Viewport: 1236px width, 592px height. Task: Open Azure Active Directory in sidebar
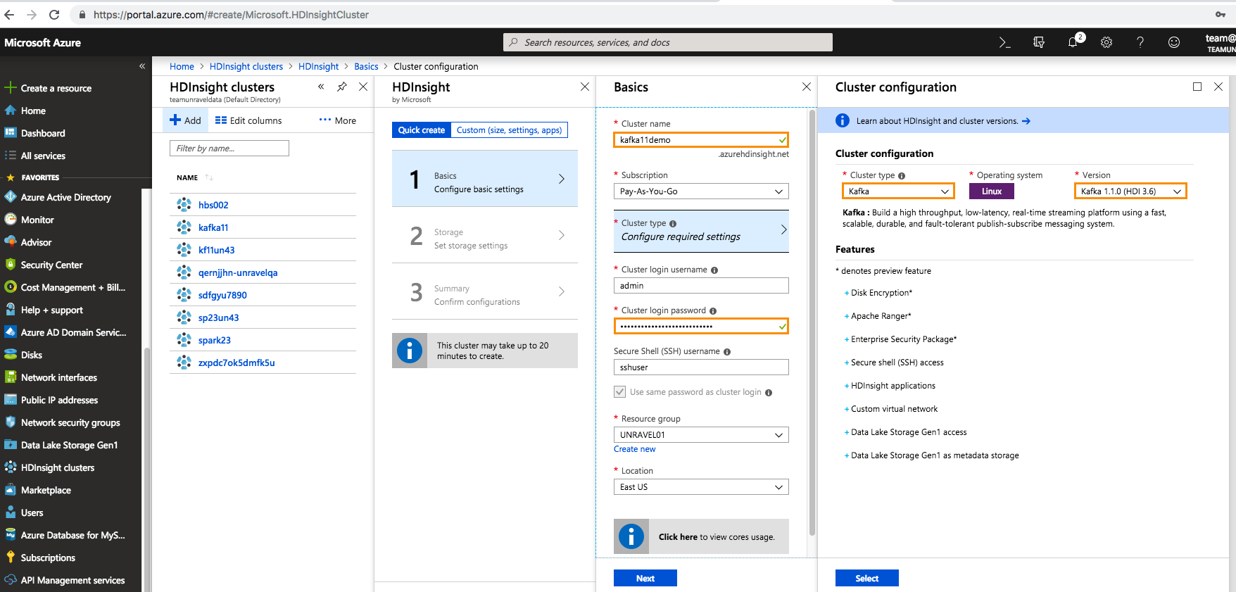(66, 197)
